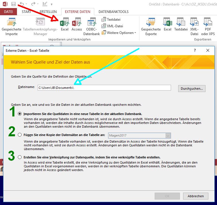Select the EXTERNE DATEN ribbon tab

pyautogui.click(x=78, y=12)
